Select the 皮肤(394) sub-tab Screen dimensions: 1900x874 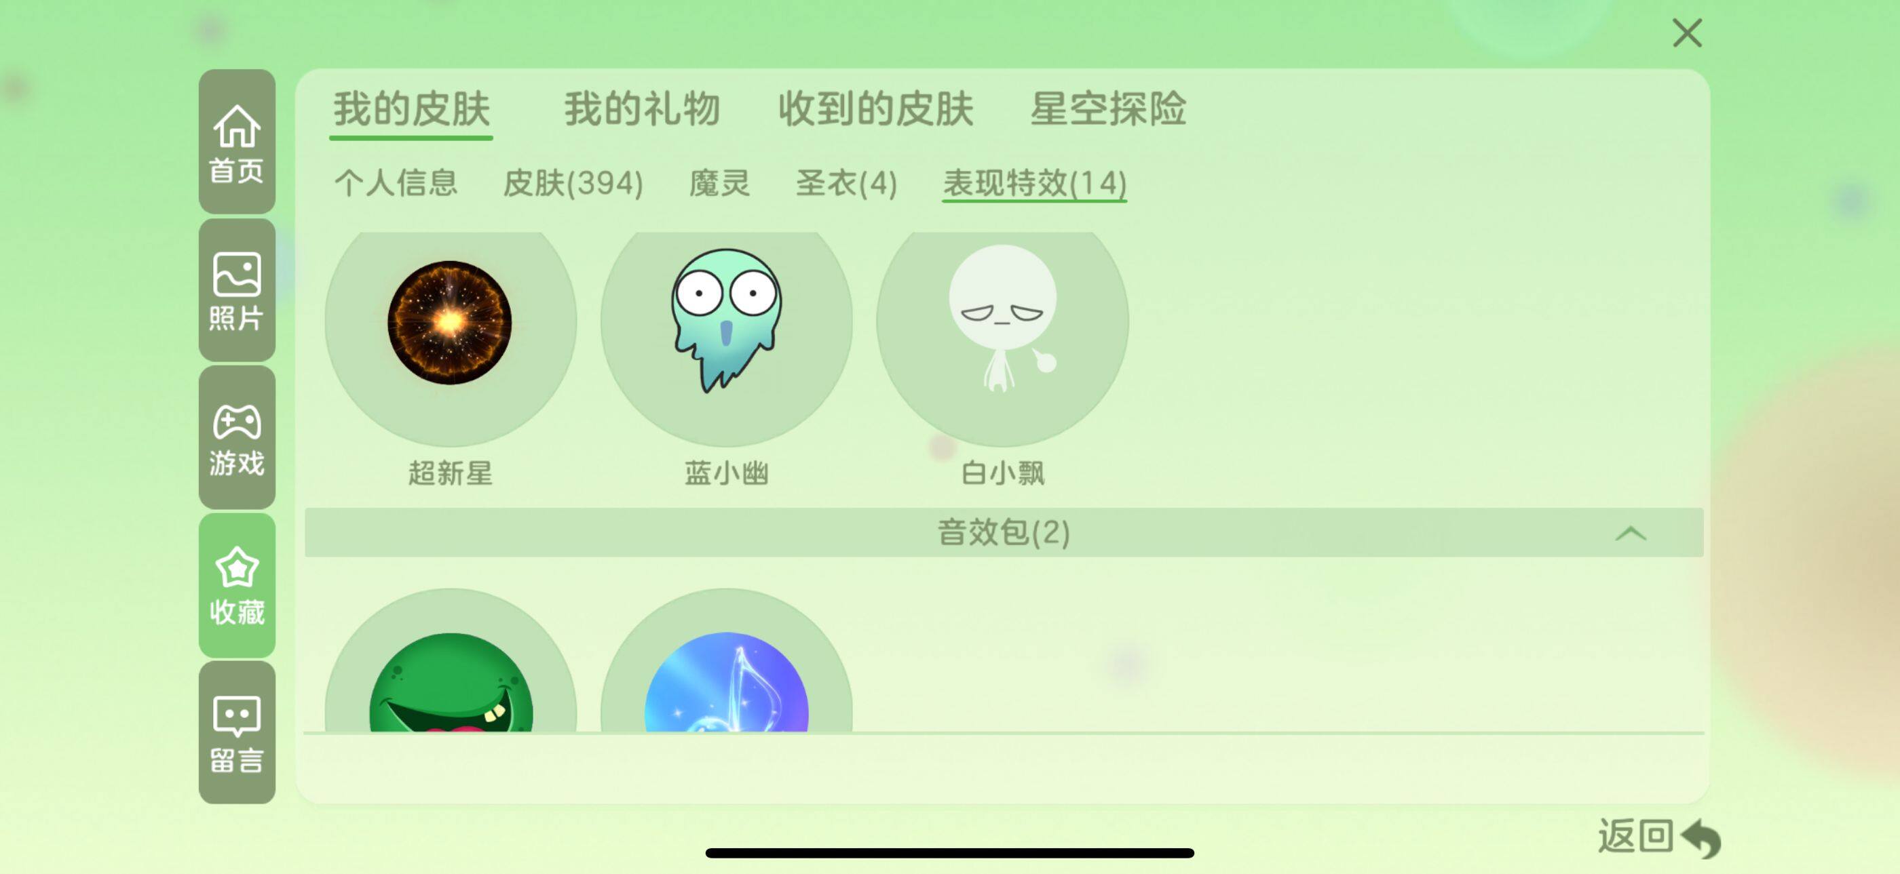click(x=573, y=183)
